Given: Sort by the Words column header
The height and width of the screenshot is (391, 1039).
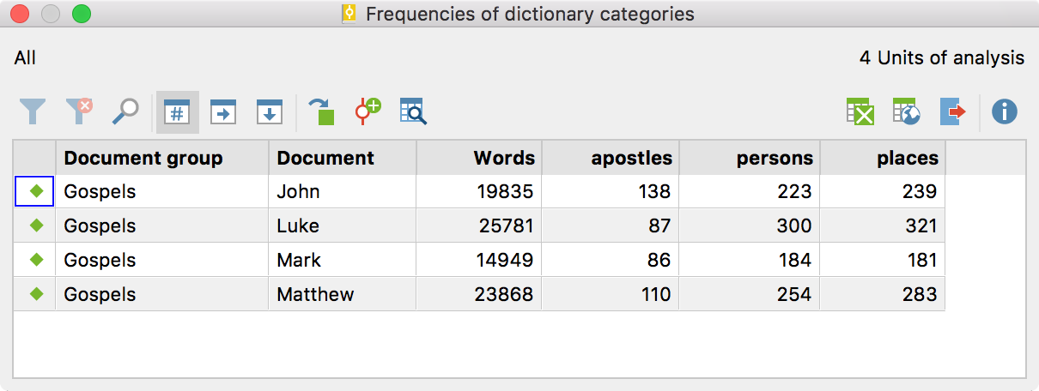Looking at the screenshot, I should coord(479,158).
